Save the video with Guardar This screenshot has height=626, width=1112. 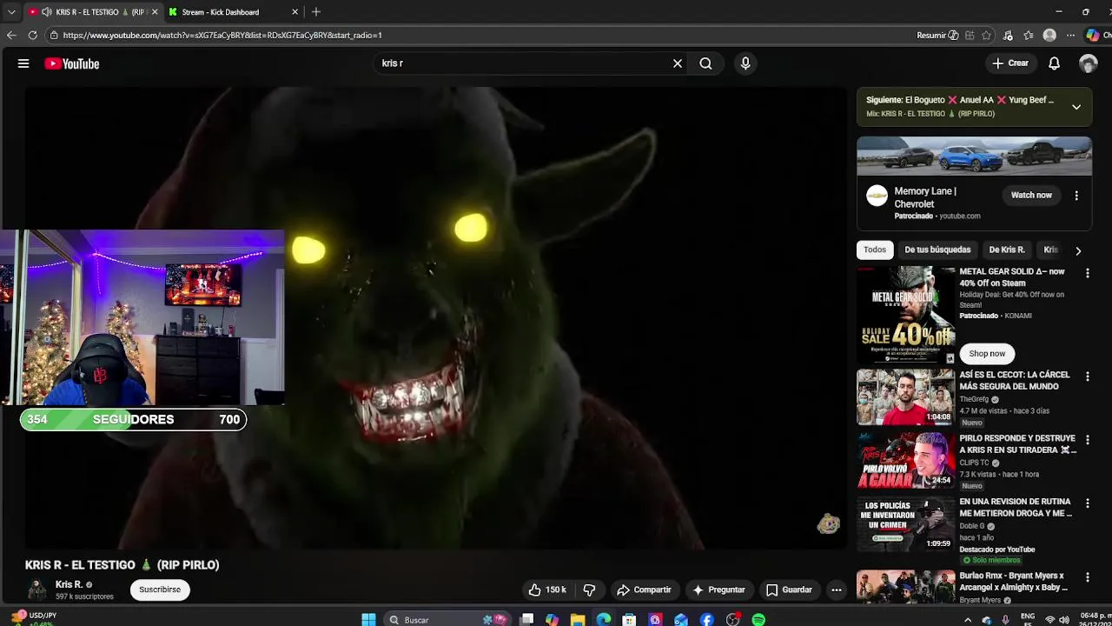click(789, 589)
